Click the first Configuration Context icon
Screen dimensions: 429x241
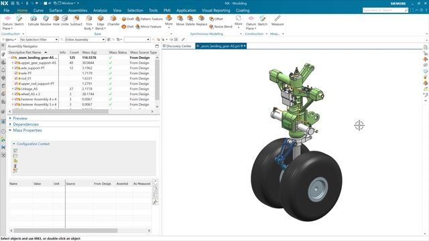coord(15,151)
